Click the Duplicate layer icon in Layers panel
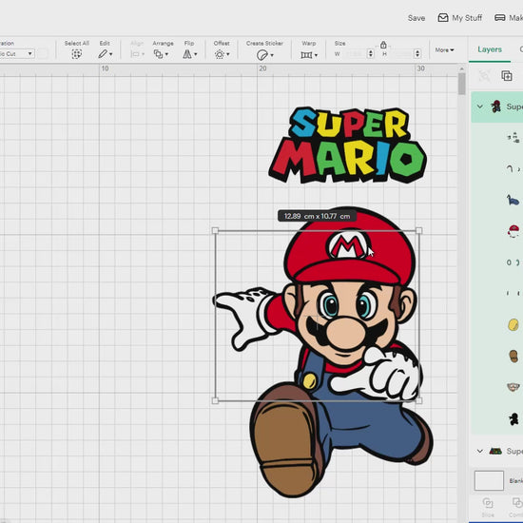523x523 pixels. pyautogui.click(x=507, y=76)
